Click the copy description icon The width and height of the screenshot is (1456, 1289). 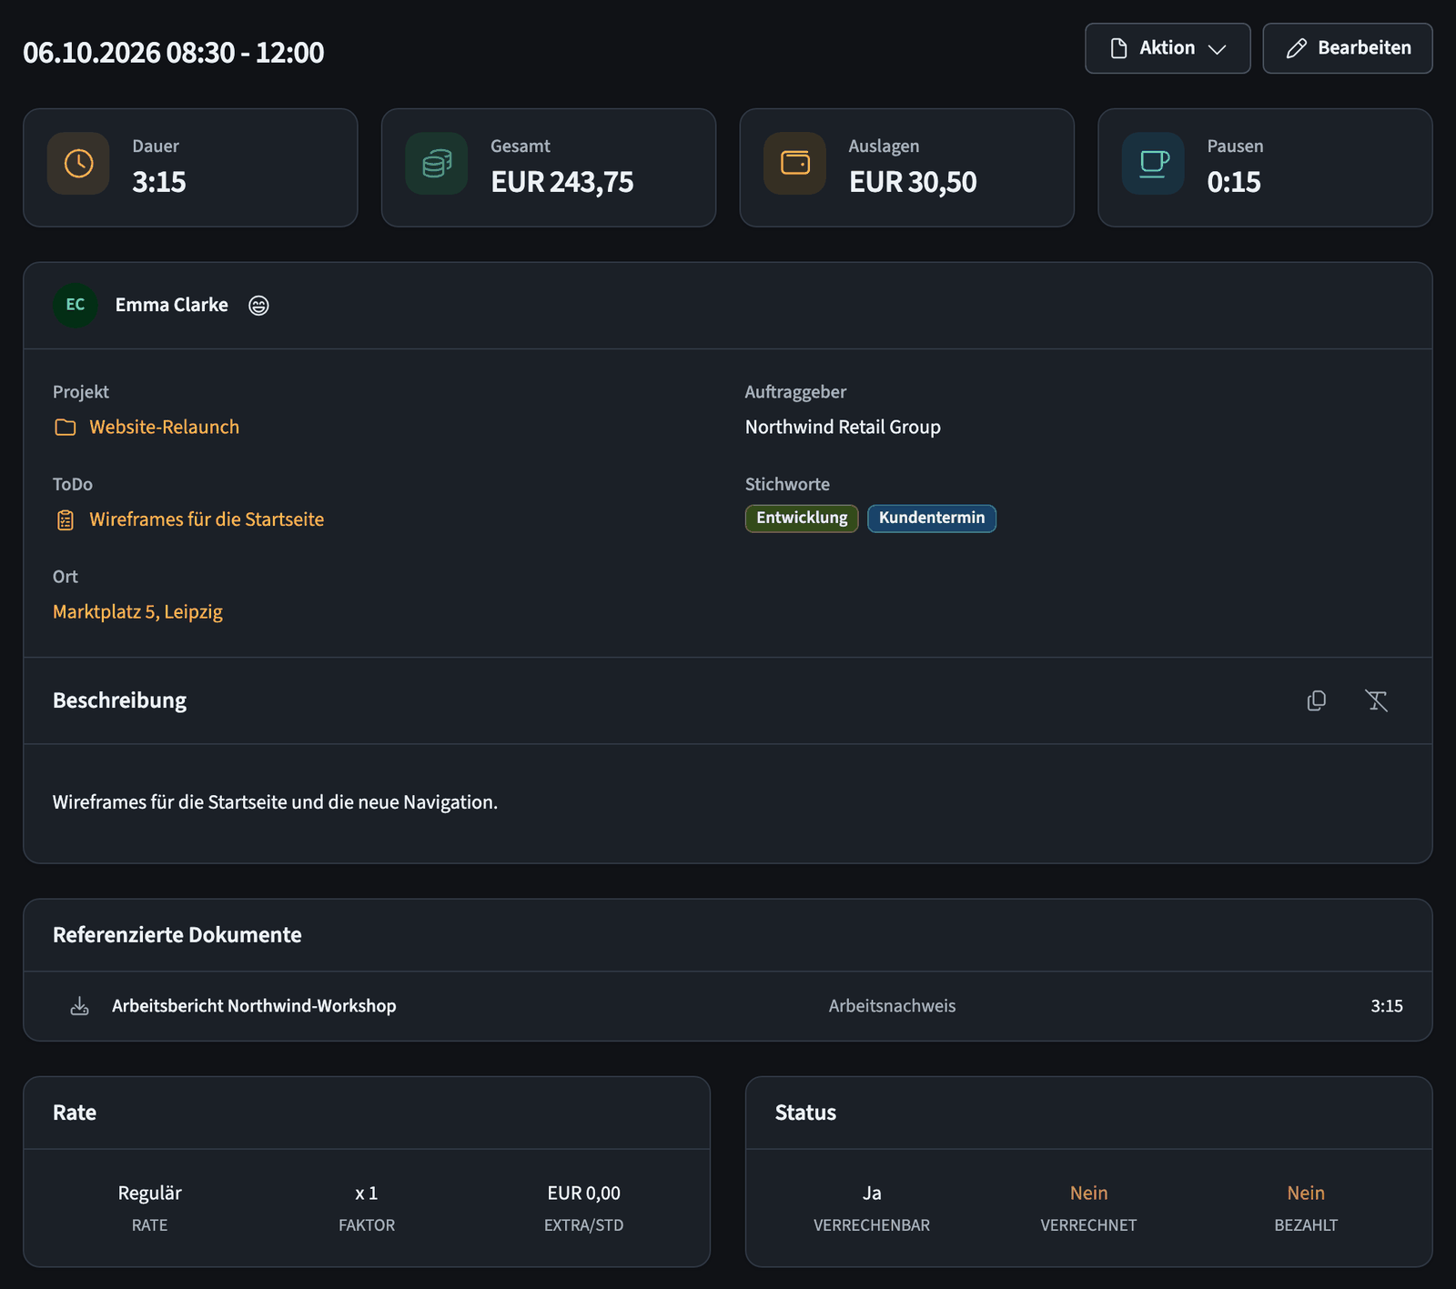tap(1316, 700)
